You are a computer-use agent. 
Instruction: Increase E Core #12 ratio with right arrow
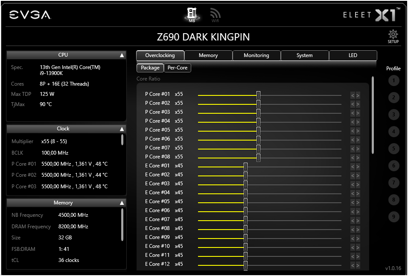[x=358, y=265]
